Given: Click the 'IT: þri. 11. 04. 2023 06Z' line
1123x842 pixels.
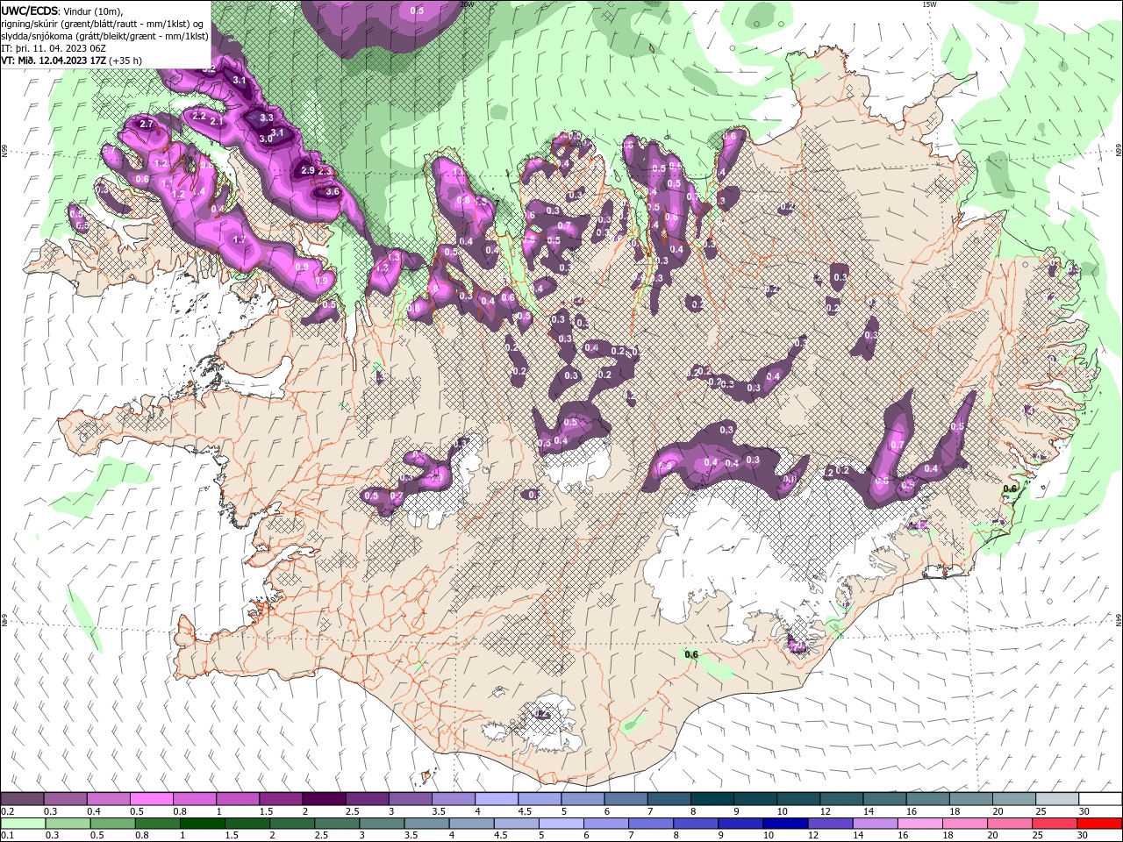Looking at the screenshot, I should [x=53, y=49].
